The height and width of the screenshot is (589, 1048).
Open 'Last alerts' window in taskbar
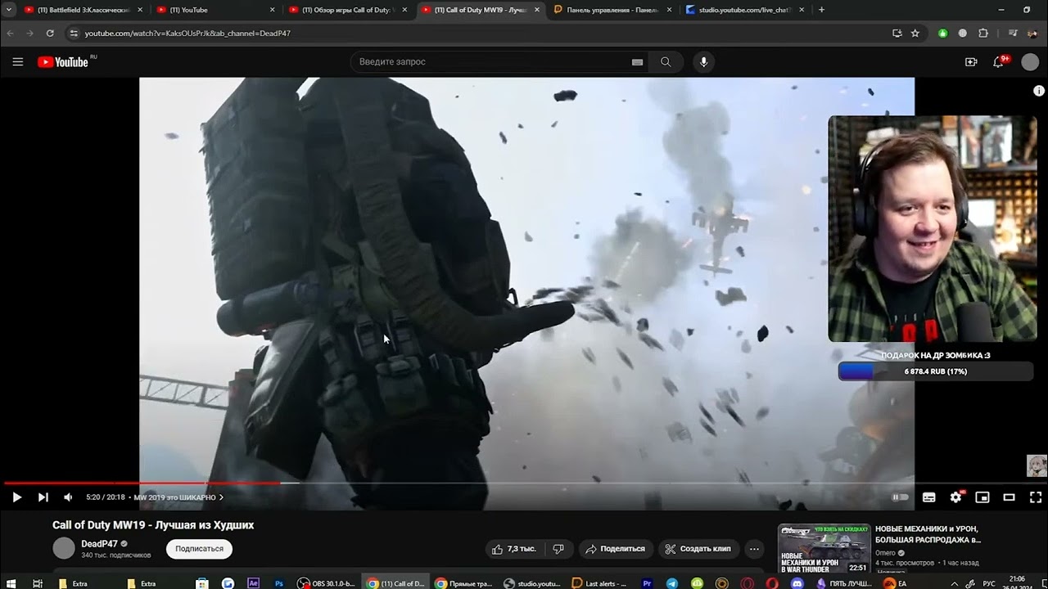(x=599, y=583)
